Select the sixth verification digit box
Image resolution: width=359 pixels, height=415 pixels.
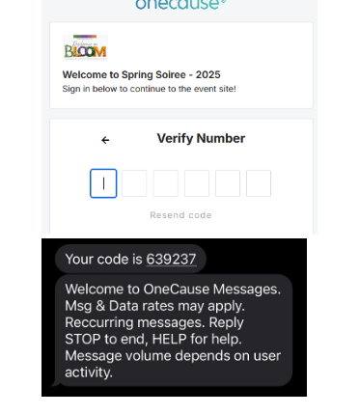point(259,183)
